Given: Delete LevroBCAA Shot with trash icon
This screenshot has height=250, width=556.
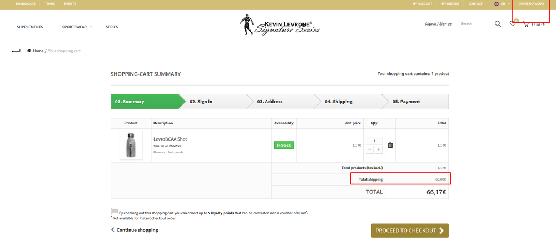Looking at the screenshot, I should coord(390,145).
